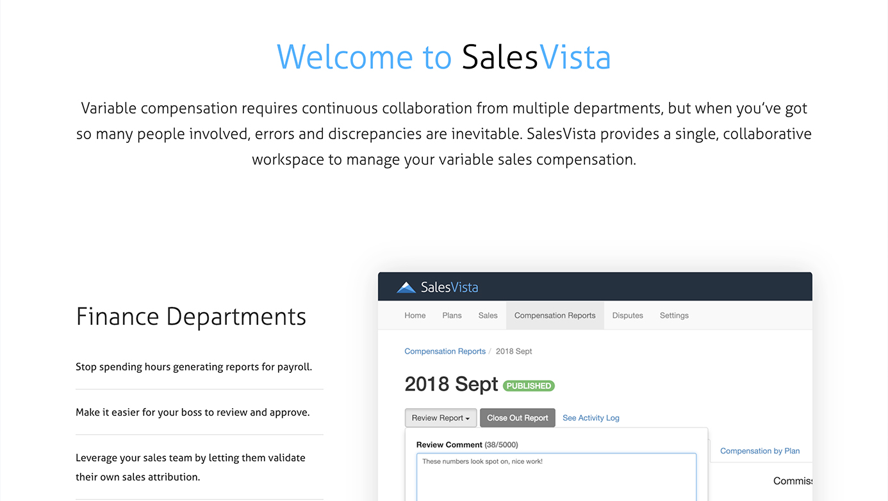Click 'Stop spending hours generating reports' text
Viewport: 888px width, 501px height.
193,367
